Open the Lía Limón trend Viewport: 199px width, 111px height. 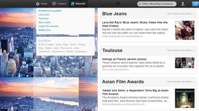pos(44,15)
